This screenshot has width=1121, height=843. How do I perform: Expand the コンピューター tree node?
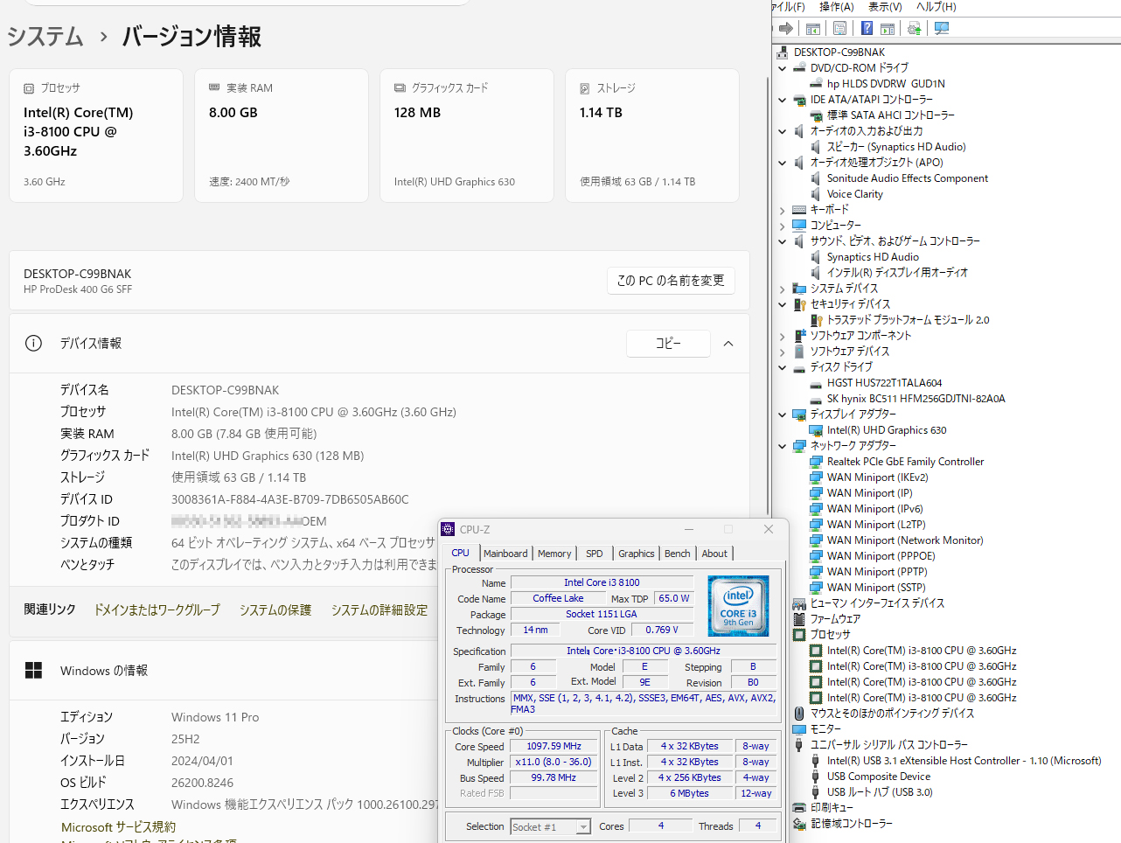coord(783,226)
